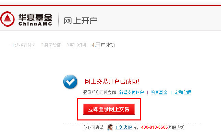Select step 3.填写资料

[x=76, y=45]
